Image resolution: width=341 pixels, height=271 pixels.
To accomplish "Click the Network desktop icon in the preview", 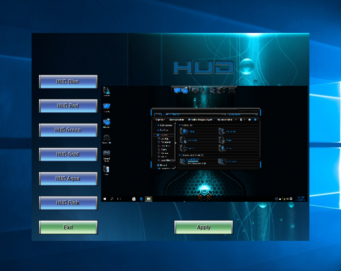I will click(x=107, y=122).
